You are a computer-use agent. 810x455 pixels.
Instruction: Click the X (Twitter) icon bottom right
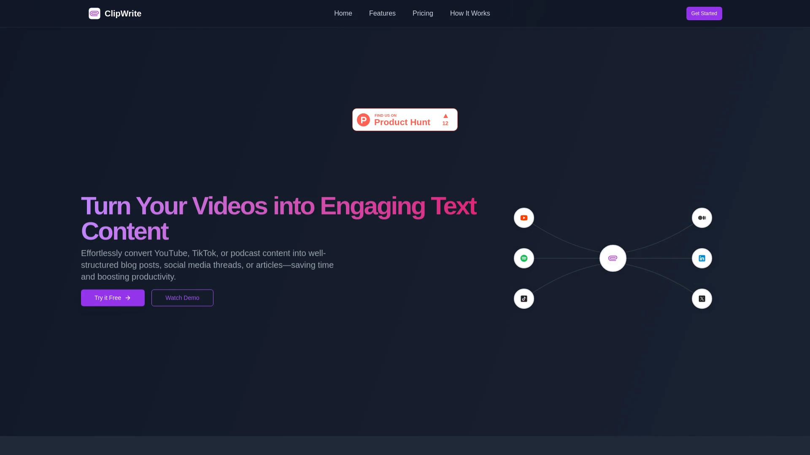click(702, 299)
